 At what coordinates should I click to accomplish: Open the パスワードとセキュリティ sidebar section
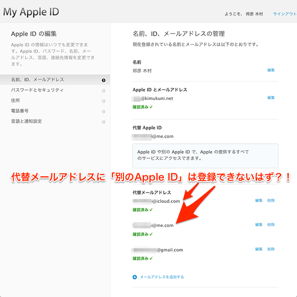[55, 90]
